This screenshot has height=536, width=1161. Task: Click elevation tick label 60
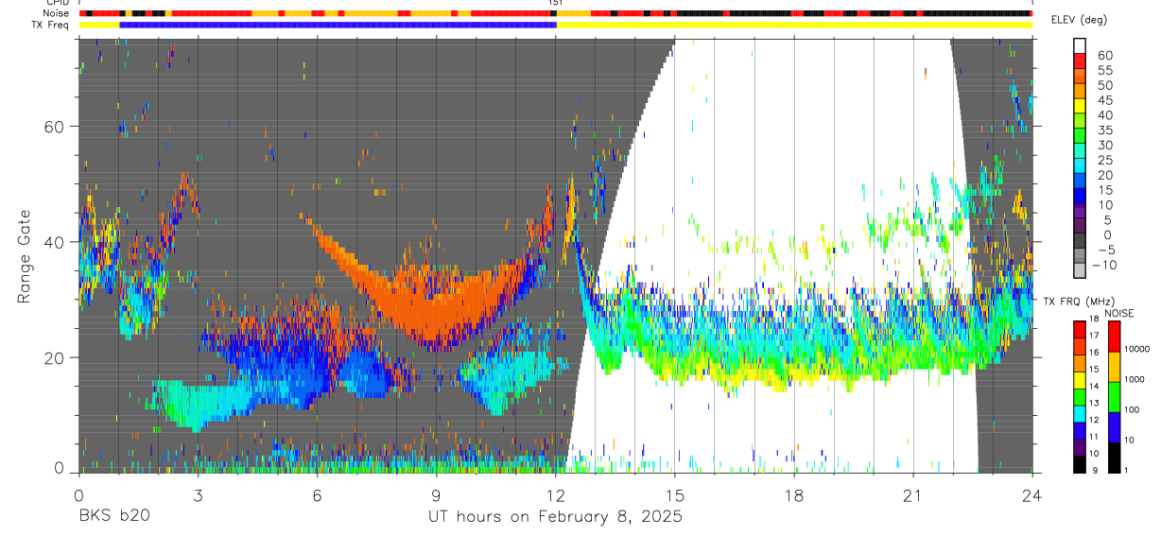(1103, 54)
